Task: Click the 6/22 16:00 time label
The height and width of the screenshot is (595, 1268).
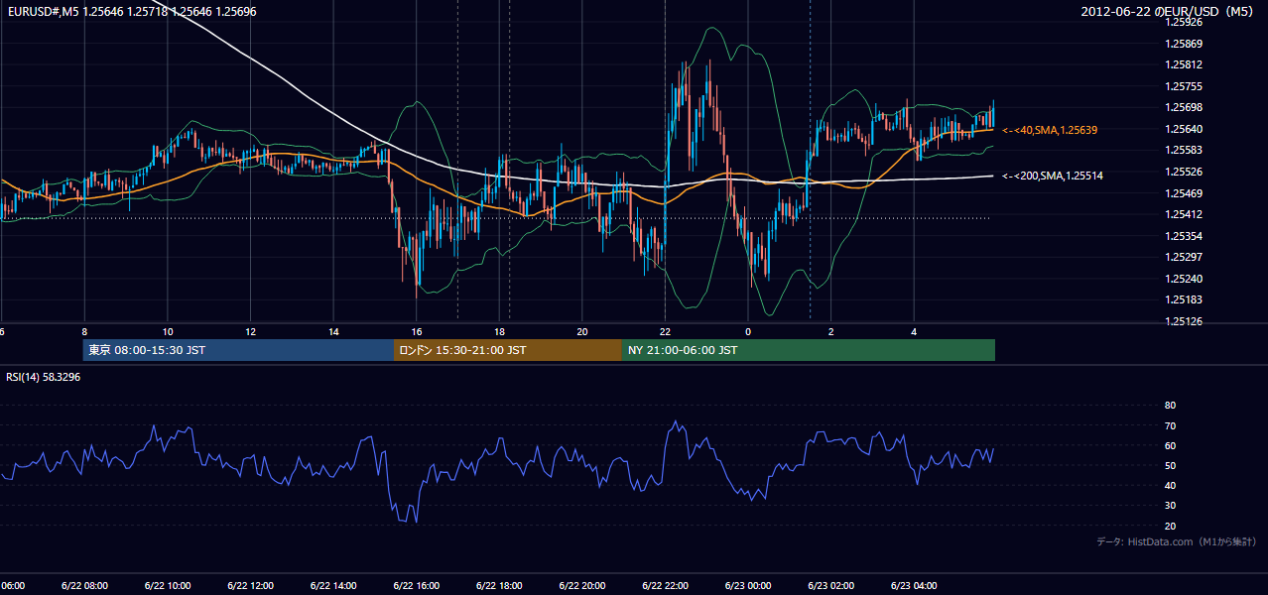Action: pyautogui.click(x=416, y=585)
